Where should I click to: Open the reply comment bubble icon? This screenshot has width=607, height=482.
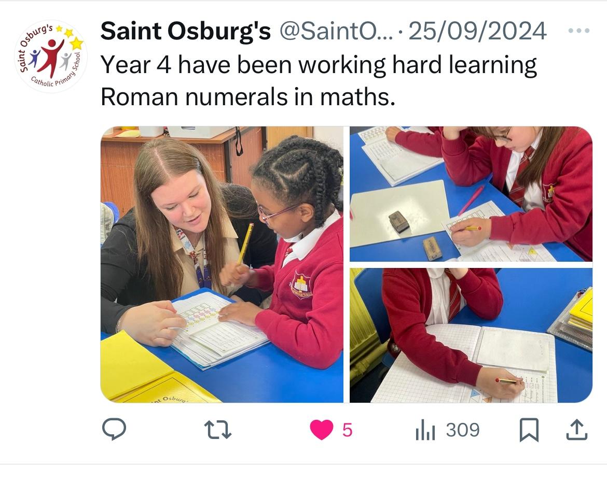point(114,429)
